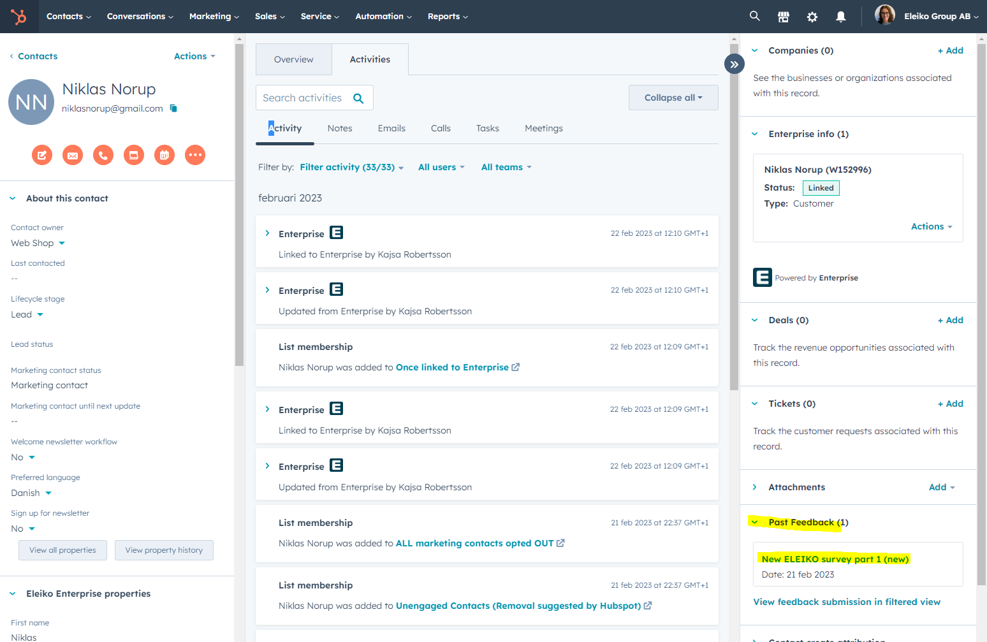Screen dimensions: 987x642
Task: Expand the Attachments section
Action: (755, 487)
